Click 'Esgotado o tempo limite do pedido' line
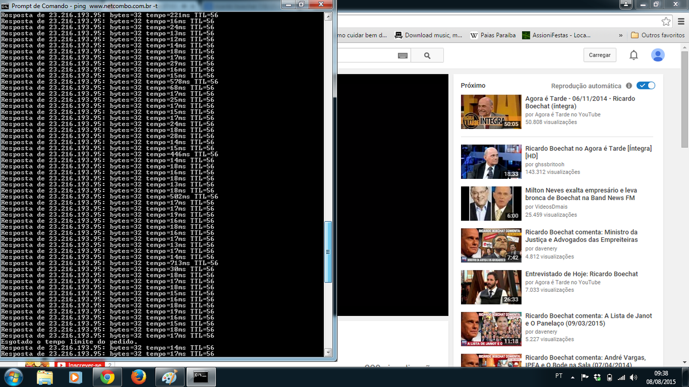This screenshot has width=689, height=387. [68, 342]
